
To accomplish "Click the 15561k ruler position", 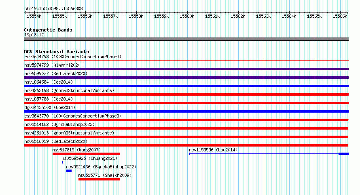I will 212,16.
